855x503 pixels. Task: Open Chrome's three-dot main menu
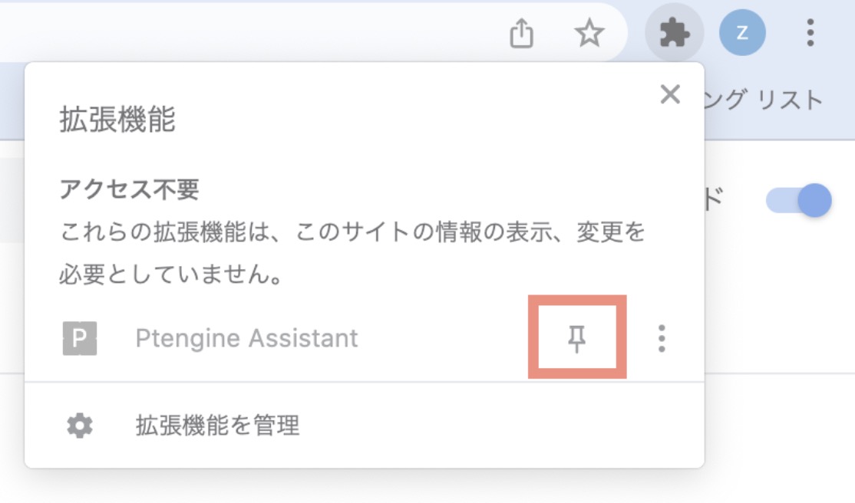pos(810,33)
